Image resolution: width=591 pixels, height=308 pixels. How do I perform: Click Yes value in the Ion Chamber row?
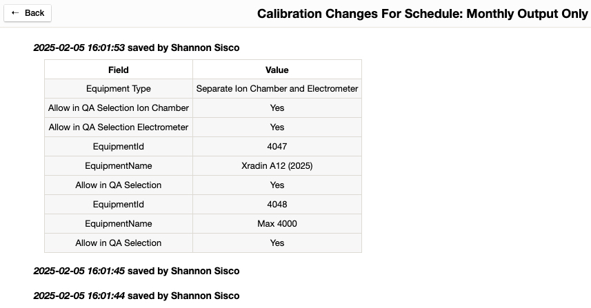click(277, 108)
